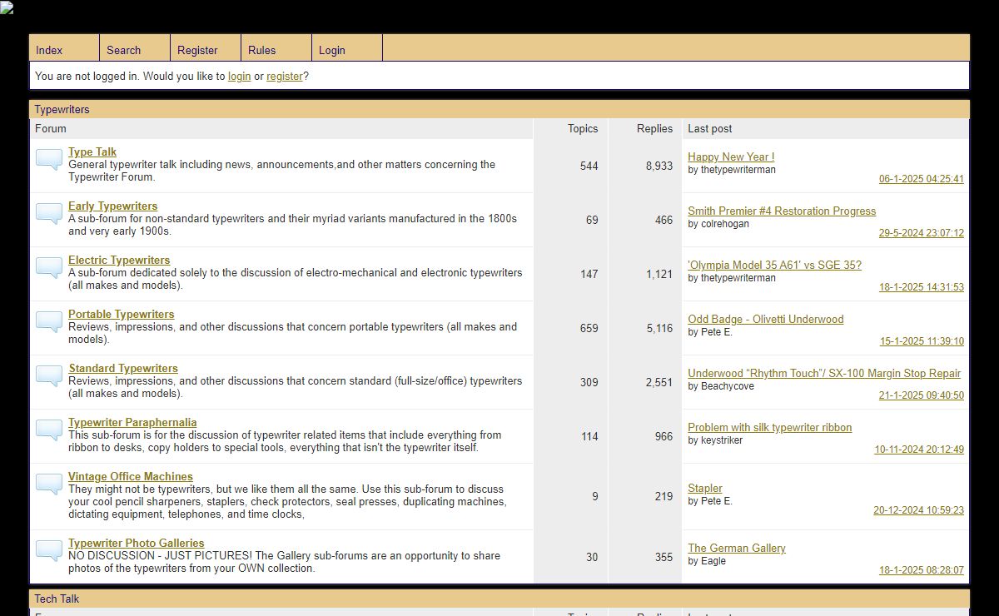999x616 pixels.
Task: Click topic count 9 for Vintage Office Machines
Action: coord(595,496)
